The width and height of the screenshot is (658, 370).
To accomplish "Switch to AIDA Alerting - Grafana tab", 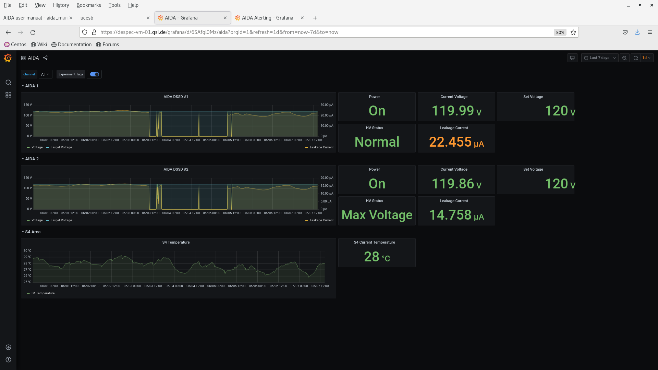I will (x=267, y=18).
